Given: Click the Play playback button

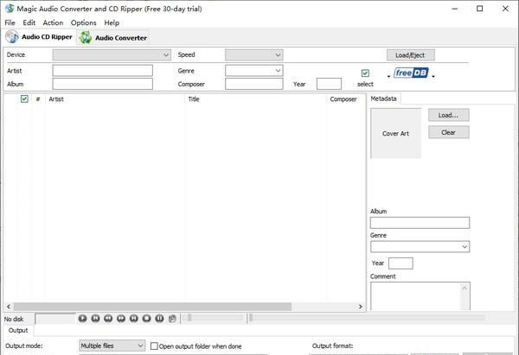Looking at the screenshot, I should (82, 319).
